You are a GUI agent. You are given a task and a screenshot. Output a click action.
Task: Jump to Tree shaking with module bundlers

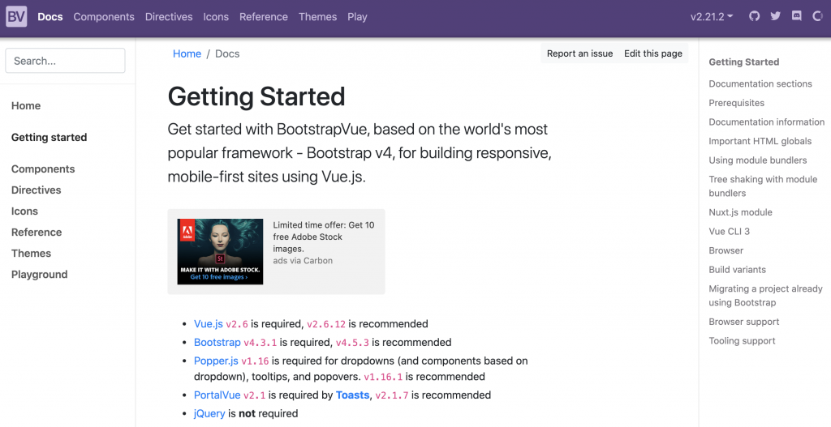click(763, 186)
